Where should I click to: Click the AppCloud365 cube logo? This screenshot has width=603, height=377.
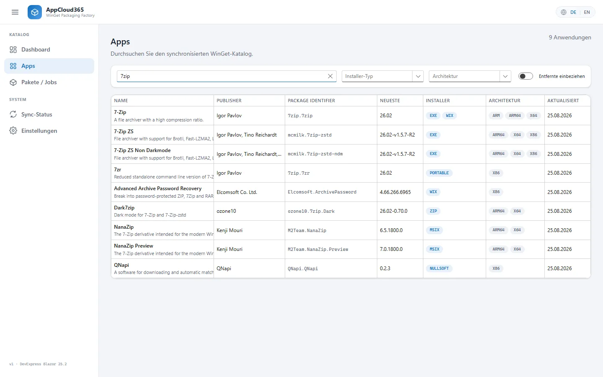coord(35,12)
